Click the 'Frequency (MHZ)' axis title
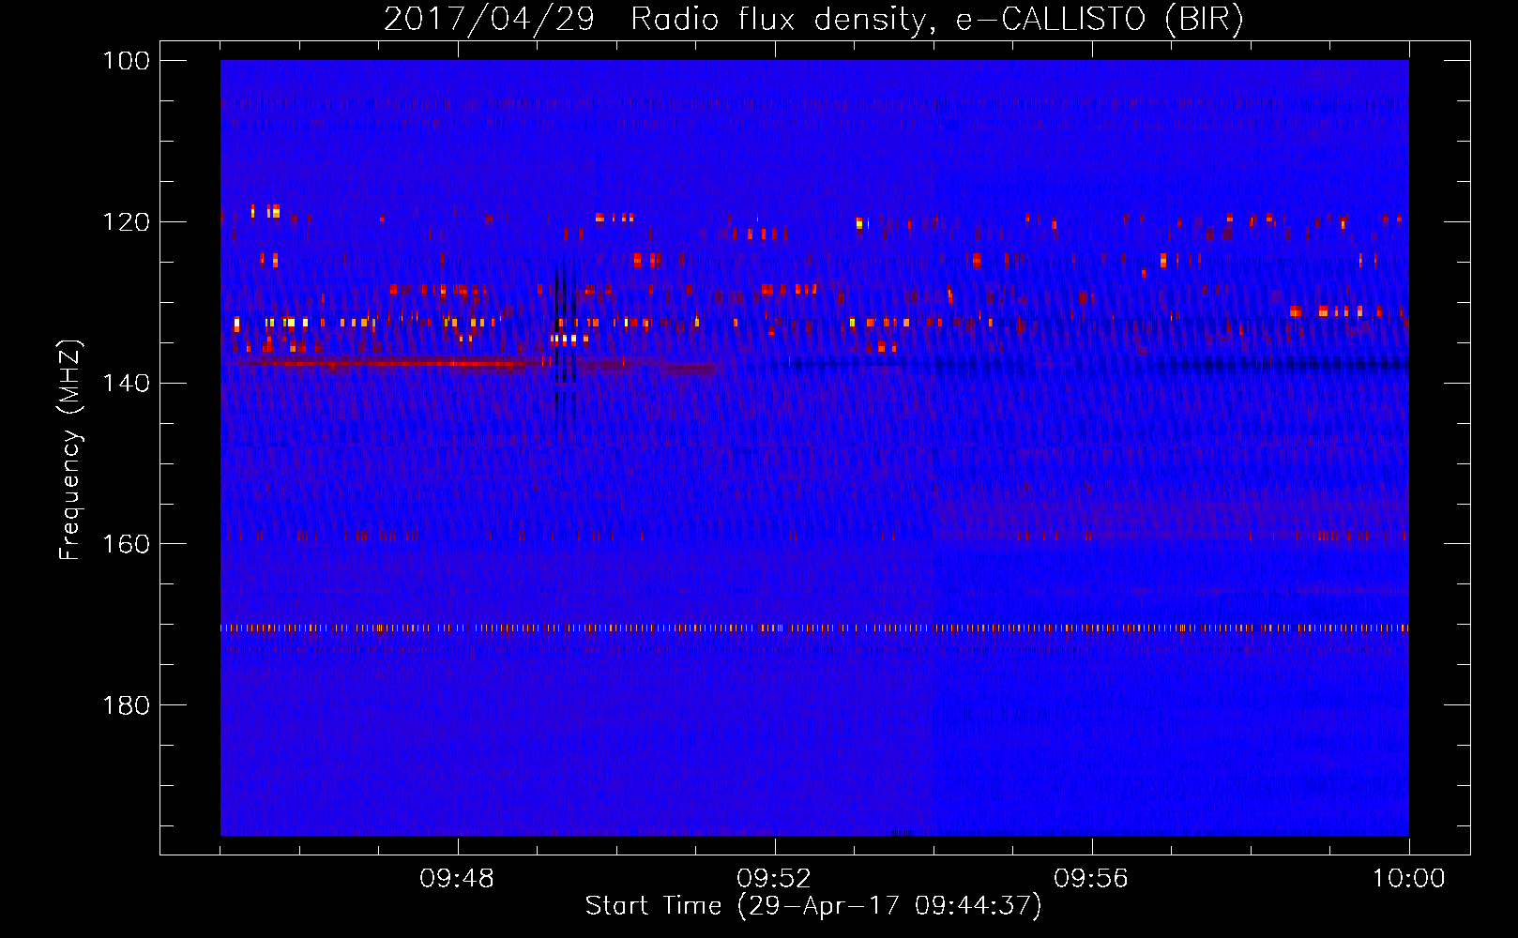 pos(70,450)
